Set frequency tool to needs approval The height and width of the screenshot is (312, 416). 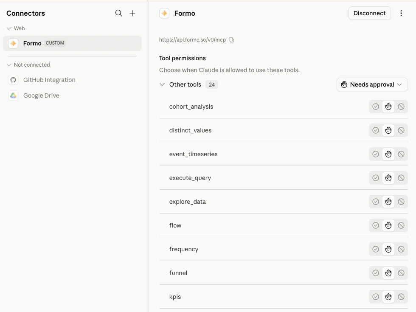[x=388, y=249]
